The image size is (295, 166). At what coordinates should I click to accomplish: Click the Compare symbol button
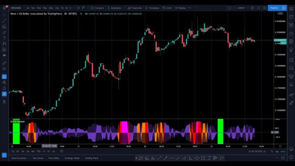point(97,8)
